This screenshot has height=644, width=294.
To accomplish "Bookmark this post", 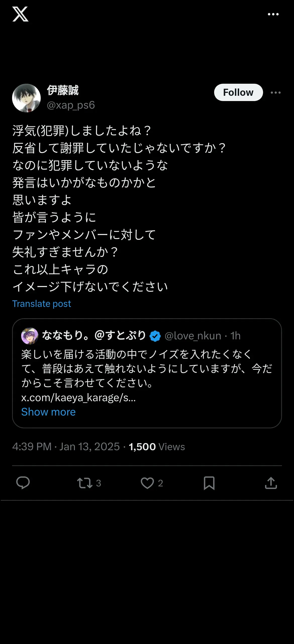I will (x=209, y=483).
